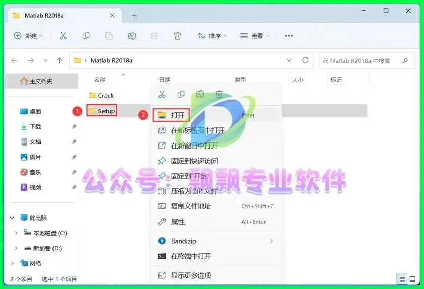Click the Paste icon in the toolbar
This screenshot has width=424, height=289.
(x=109, y=36)
